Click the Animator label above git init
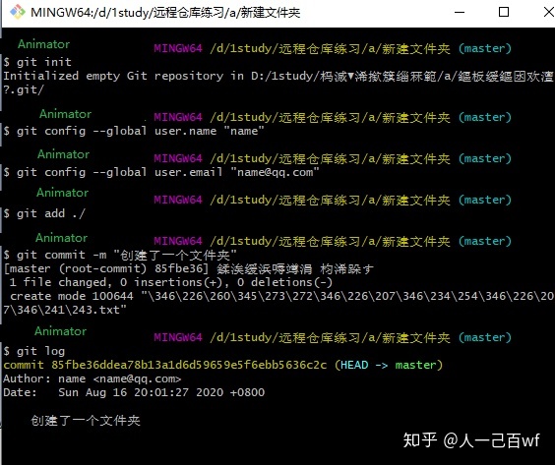This screenshot has height=465, width=555. coord(43,44)
